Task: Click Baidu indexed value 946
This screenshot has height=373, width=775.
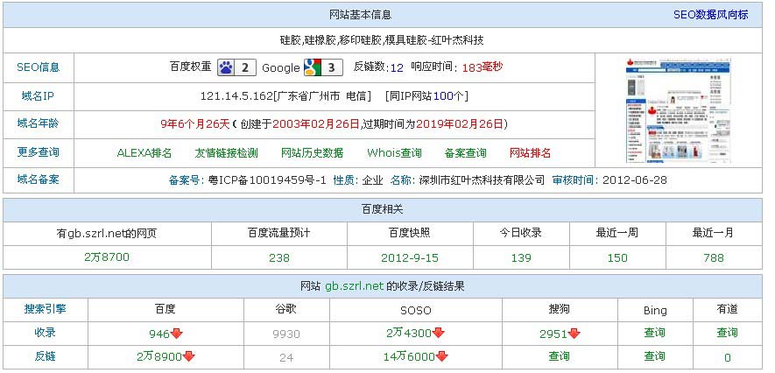Action: (x=159, y=334)
